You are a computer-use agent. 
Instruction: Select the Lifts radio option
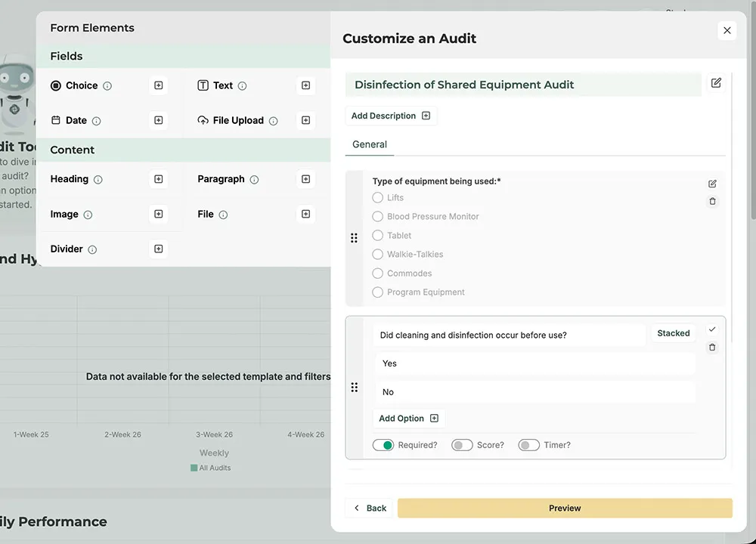pyautogui.click(x=377, y=197)
